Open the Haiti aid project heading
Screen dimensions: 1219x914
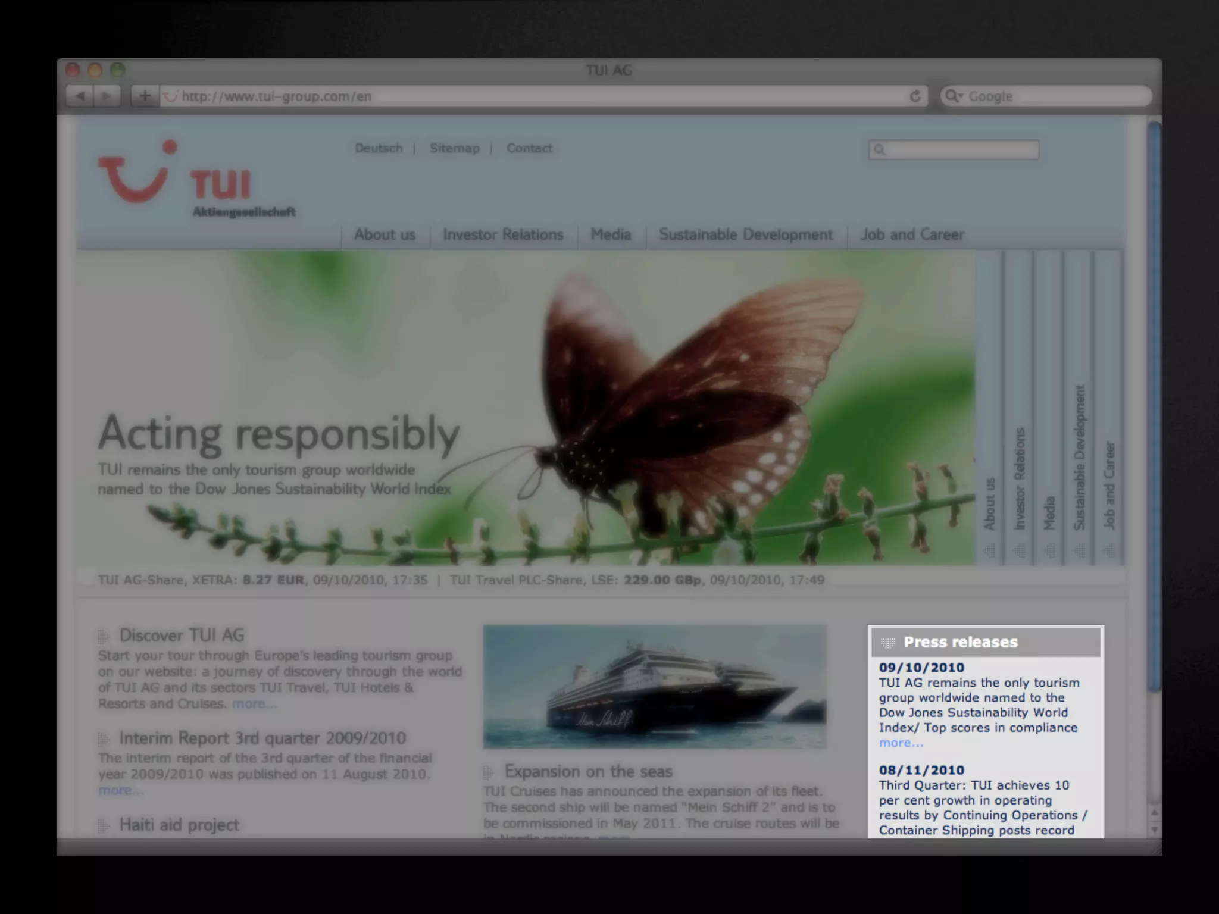(x=179, y=825)
